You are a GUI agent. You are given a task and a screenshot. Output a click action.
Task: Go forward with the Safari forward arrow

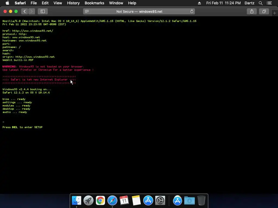(x=31, y=11)
